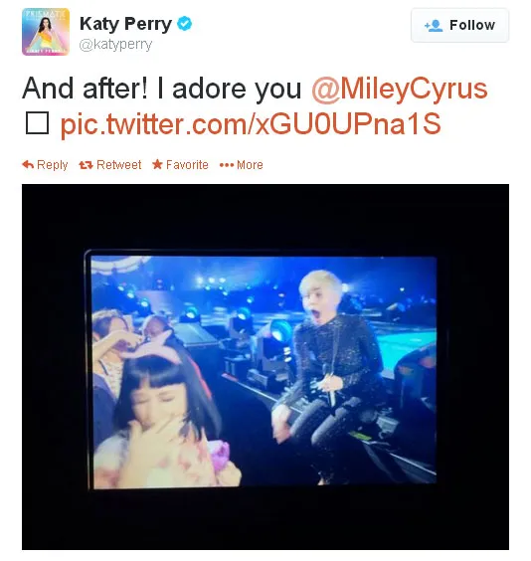531x561 pixels.
Task: Click the empty square emoji placeholder
Action: click(x=37, y=122)
